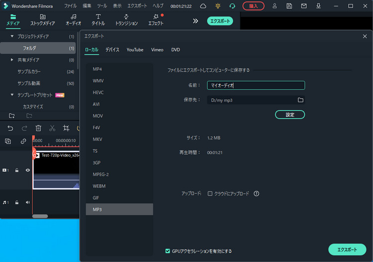Viewport: 373px width, 262px height.
Task: Open cloud storage icon in title bar
Action: click(203, 6)
